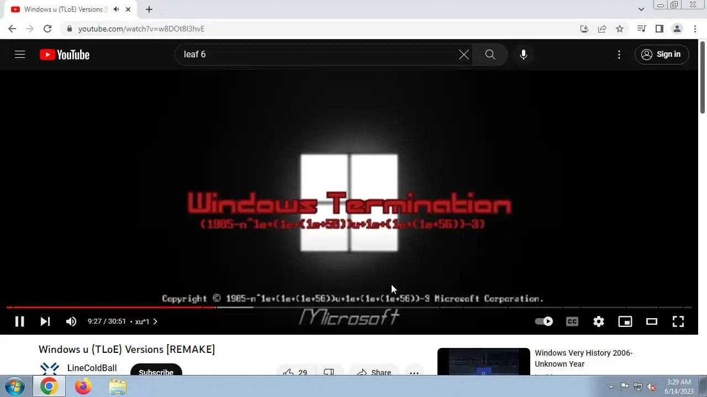Dislike the video

[x=329, y=372]
